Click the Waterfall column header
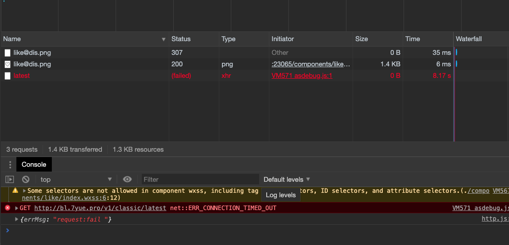Viewport: 509px width, 245px height. pos(481,39)
